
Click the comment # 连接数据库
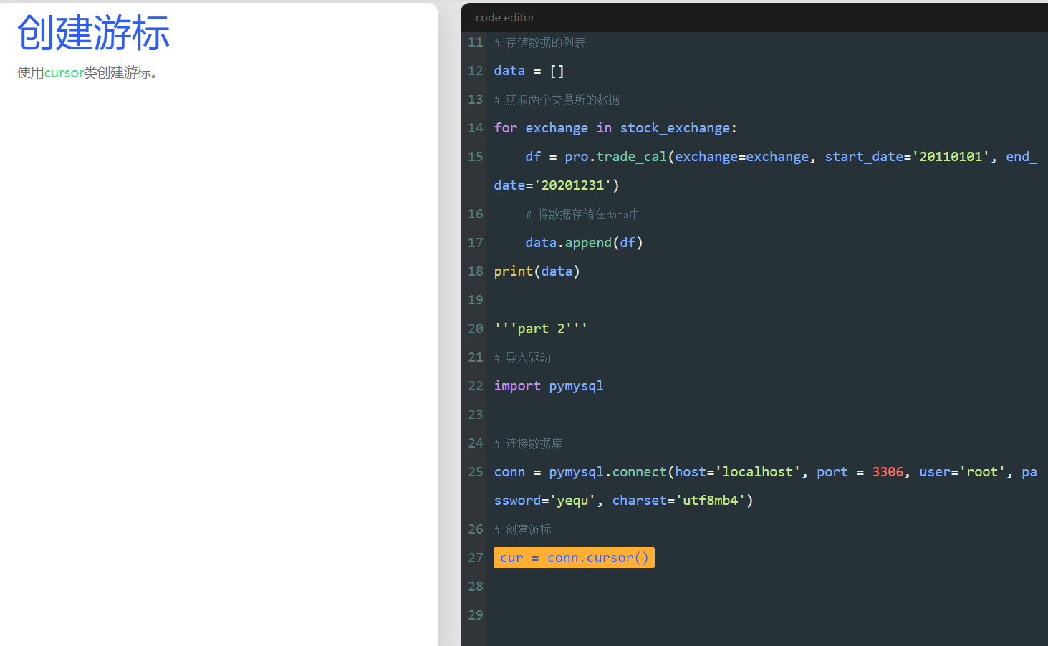click(528, 444)
